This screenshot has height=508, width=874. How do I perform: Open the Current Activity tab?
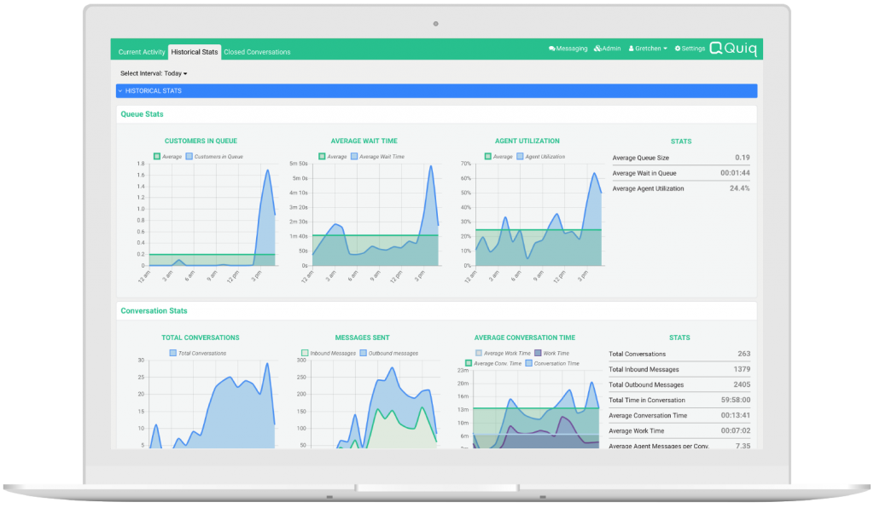pos(142,52)
